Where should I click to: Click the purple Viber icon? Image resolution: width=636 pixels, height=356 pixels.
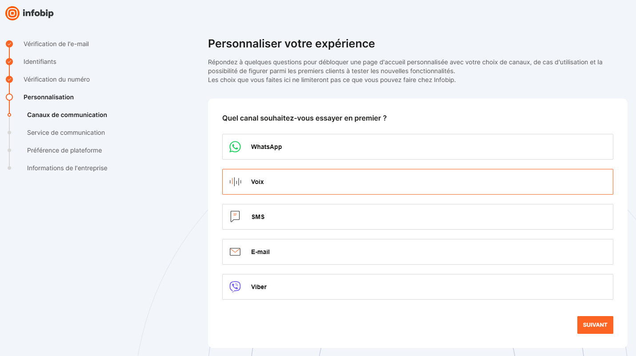pyautogui.click(x=235, y=287)
